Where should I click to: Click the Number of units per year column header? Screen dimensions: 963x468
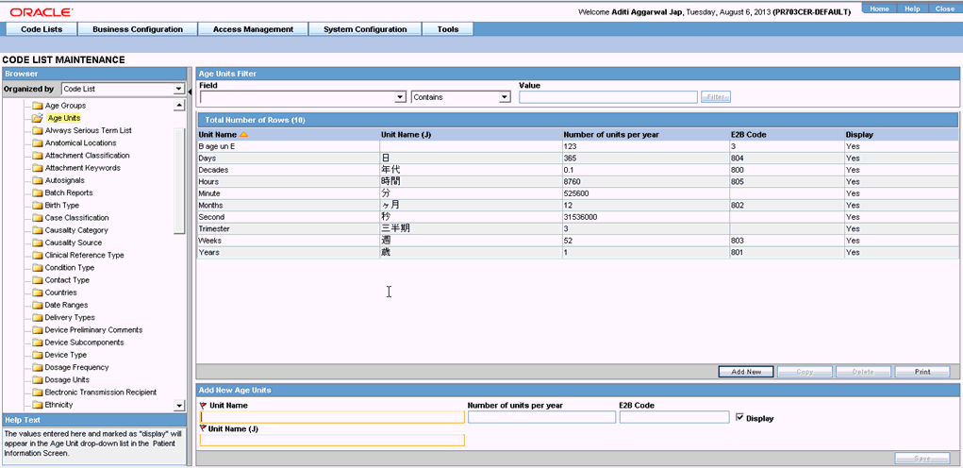[x=611, y=135]
